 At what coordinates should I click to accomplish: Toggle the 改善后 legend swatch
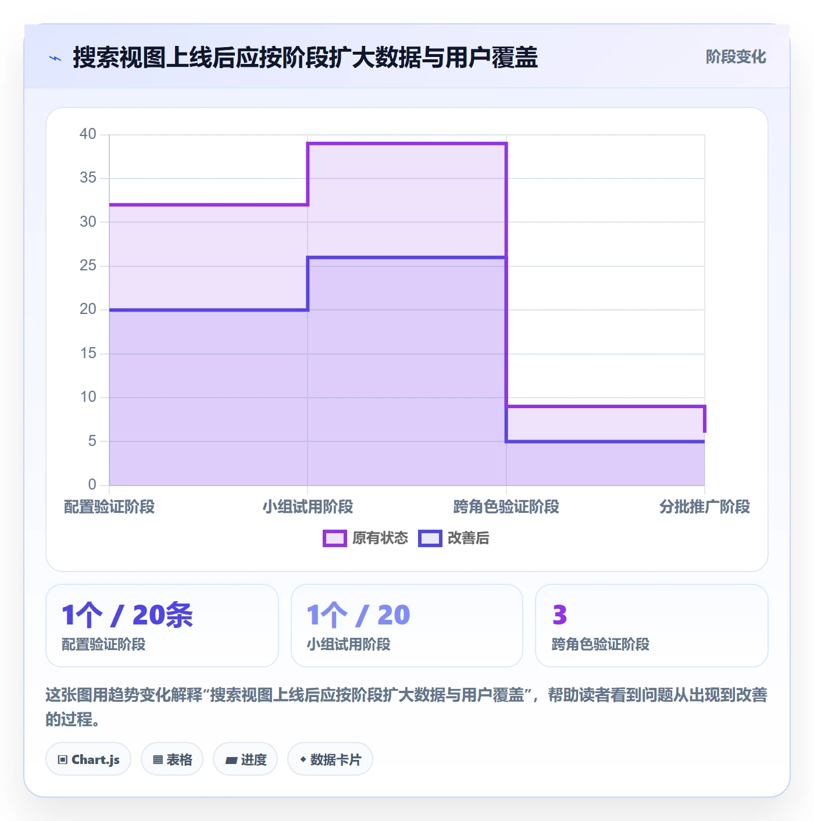click(x=430, y=538)
